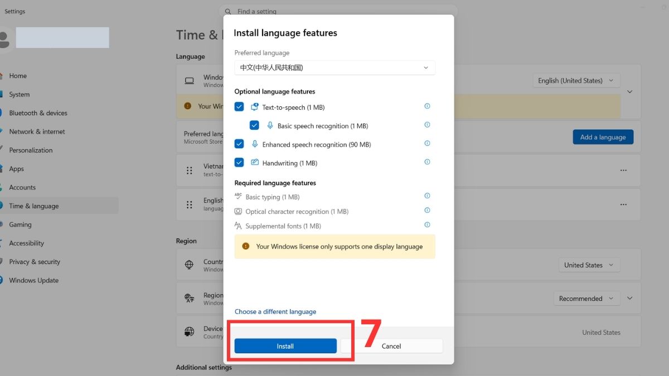Uncheck Handwriting checkbox
This screenshot has width=669, height=376.
239,163
